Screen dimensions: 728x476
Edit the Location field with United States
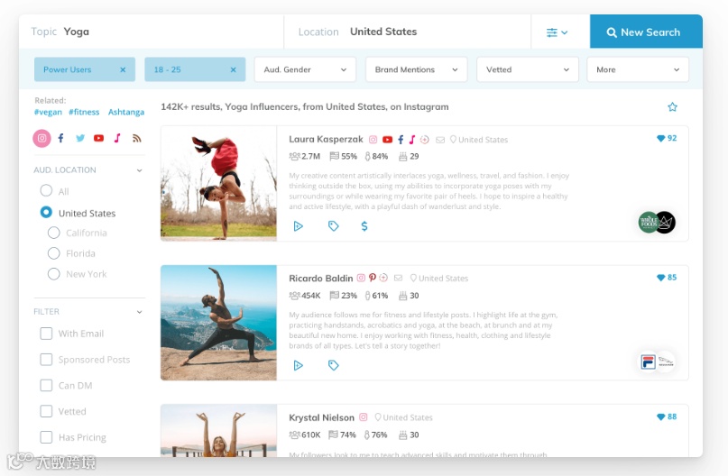point(408,32)
